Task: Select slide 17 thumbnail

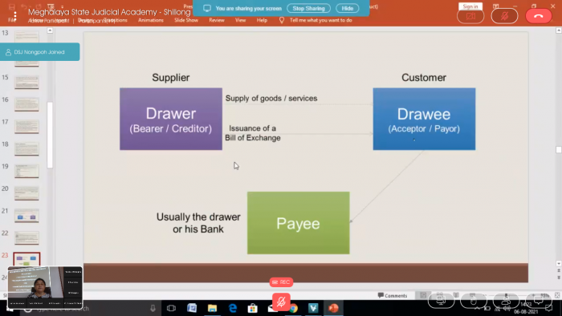Action: [26, 127]
